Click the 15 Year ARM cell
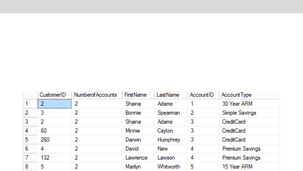Screen dimensions: 303x171 click(x=237, y=167)
